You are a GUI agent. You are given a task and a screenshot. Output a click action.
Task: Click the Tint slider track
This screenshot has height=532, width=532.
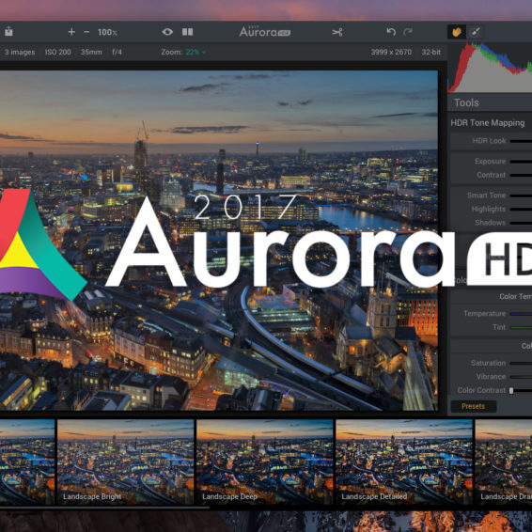click(x=521, y=327)
